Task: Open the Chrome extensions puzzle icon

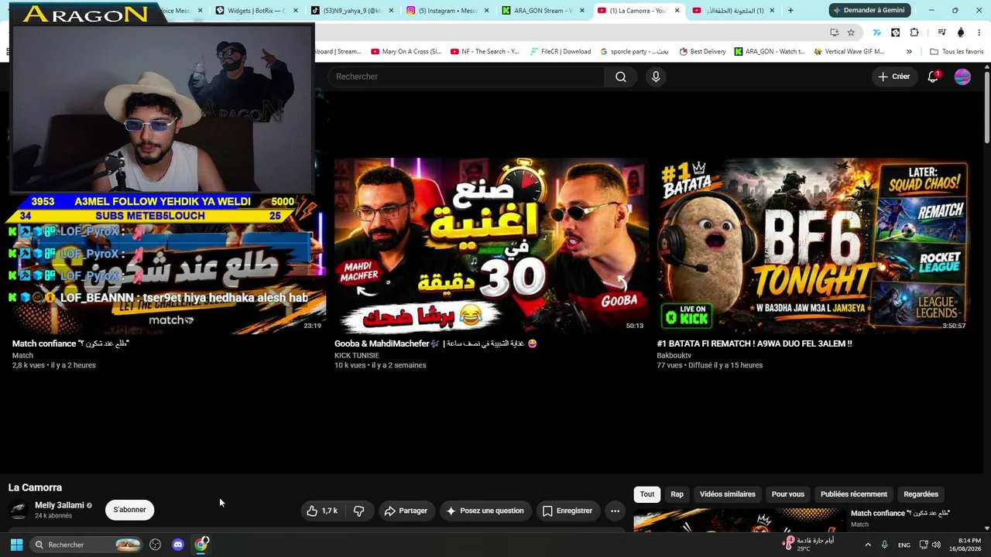Action: click(x=914, y=32)
